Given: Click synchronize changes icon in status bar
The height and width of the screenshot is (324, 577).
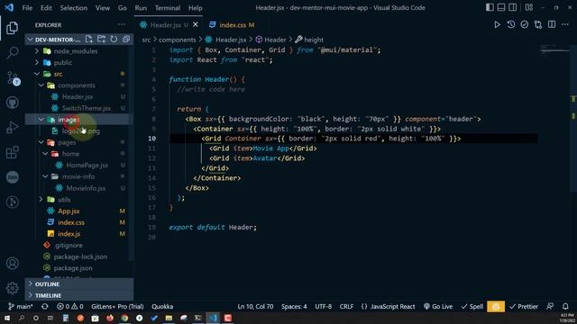Looking at the screenshot, I should tap(45, 306).
